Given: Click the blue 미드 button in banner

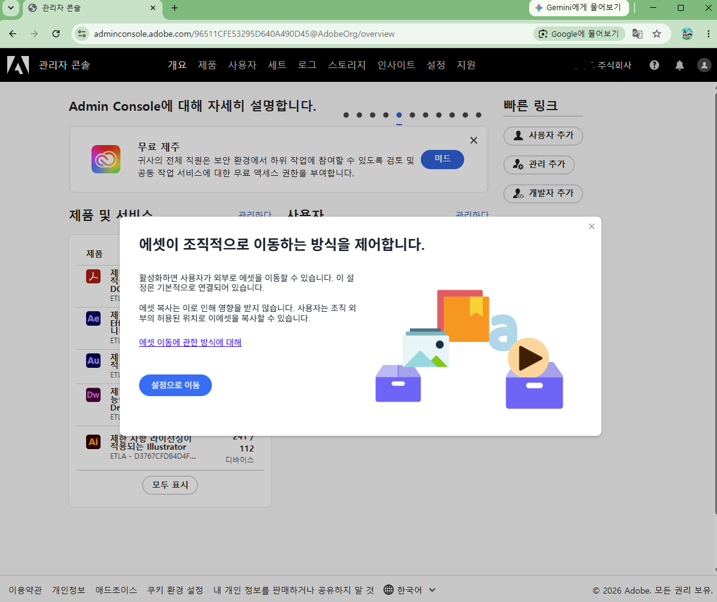Looking at the screenshot, I should coord(442,159).
